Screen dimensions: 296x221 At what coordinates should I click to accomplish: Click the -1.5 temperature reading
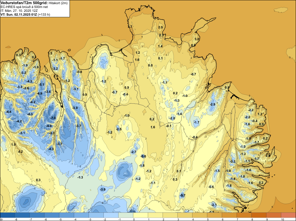click(x=217, y=171)
